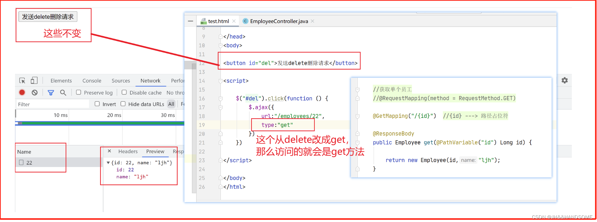Switch to the Network tab
This screenshot has width=597, height=222.
pyautogui.click(x=150, y=81)
